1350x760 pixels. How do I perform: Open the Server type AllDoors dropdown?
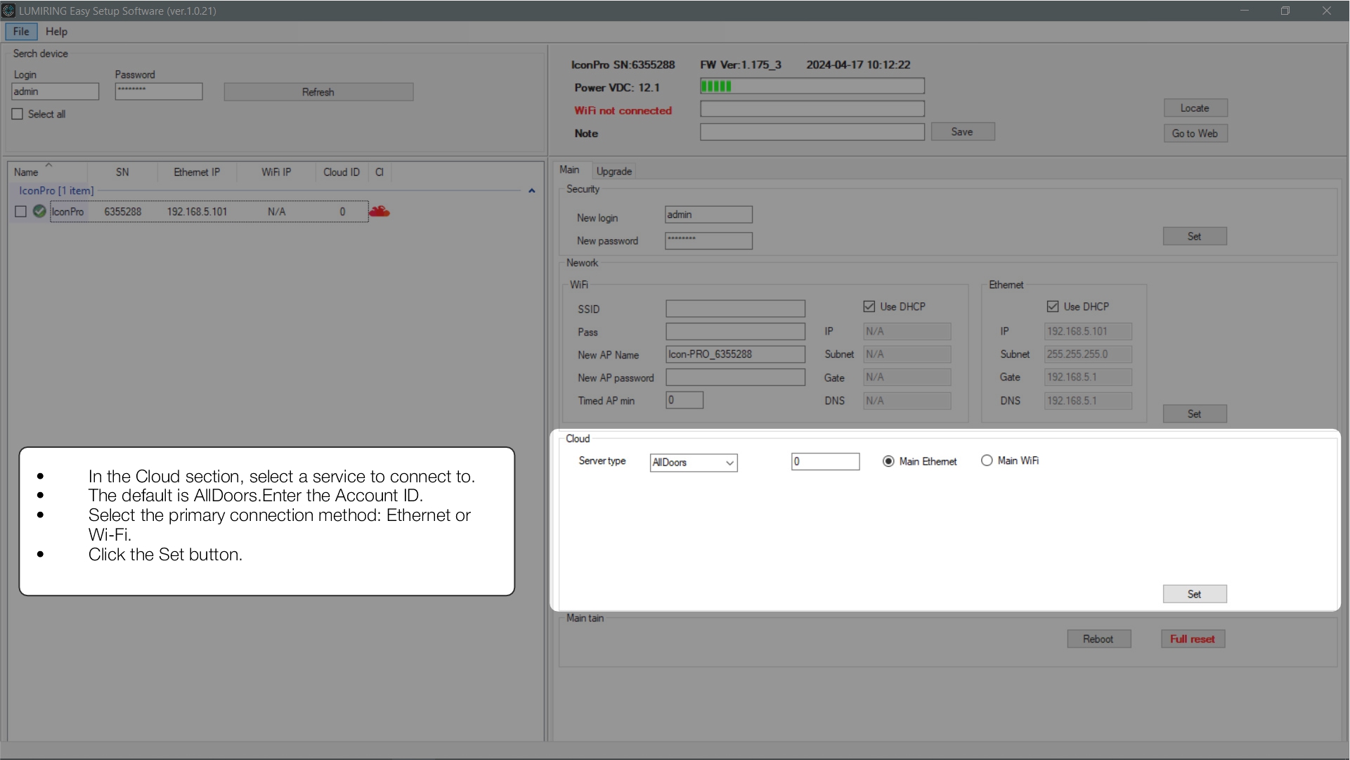pyautogui.click(x=694, y=463)
